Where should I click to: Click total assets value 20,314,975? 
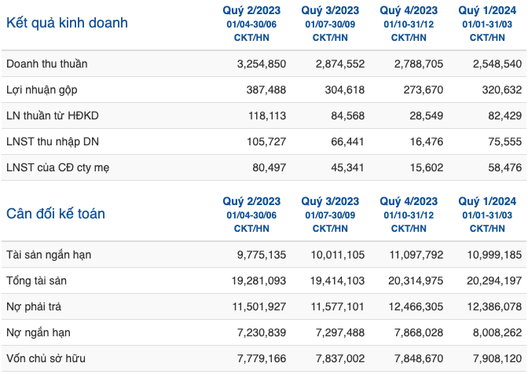(x=416, y=280)
